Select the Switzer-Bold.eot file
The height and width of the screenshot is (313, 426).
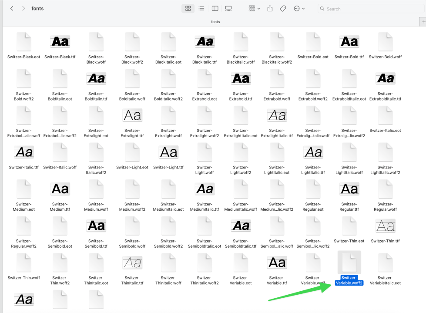pos(313,42)
